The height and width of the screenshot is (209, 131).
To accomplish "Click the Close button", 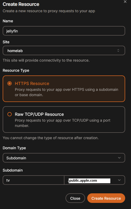I will [x=75, y=198].
